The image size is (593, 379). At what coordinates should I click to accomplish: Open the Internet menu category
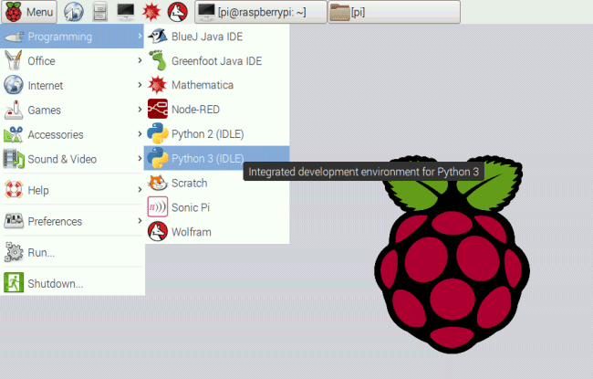click(72, 85)
